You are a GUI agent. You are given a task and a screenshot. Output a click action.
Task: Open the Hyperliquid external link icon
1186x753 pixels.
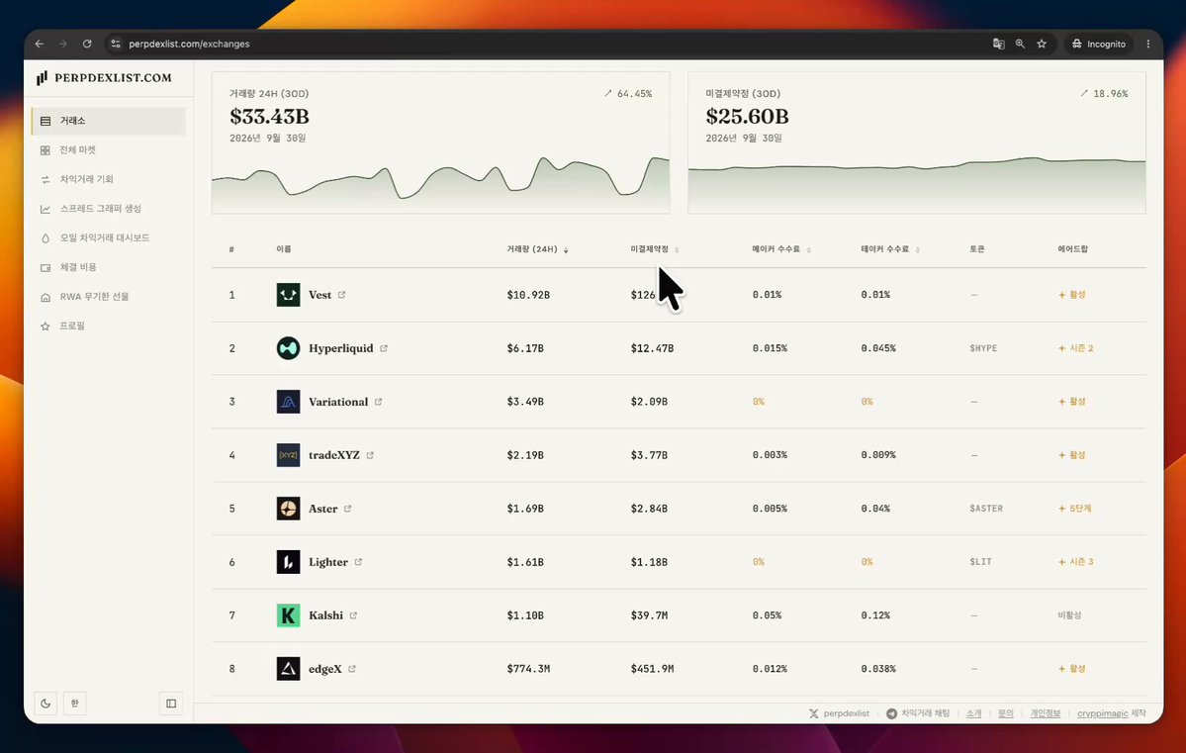click(x=384, y=348)
